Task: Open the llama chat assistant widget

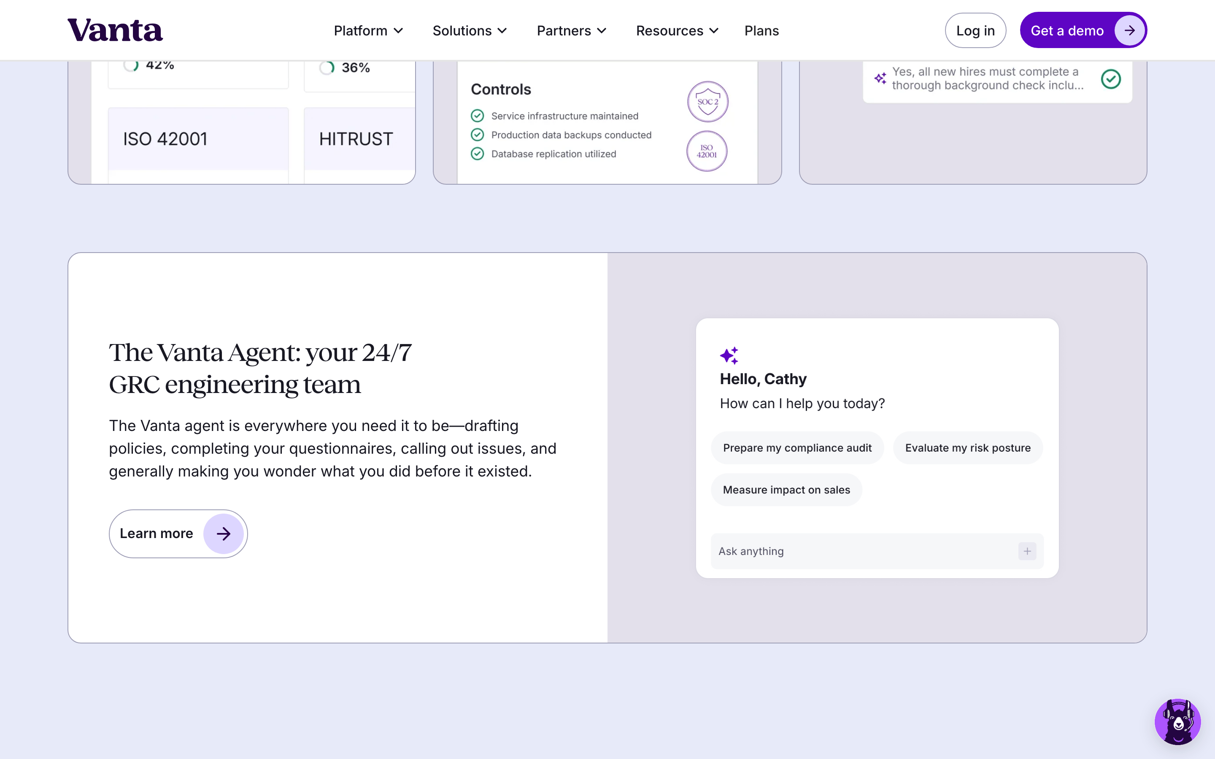Action: point(1177,721)
